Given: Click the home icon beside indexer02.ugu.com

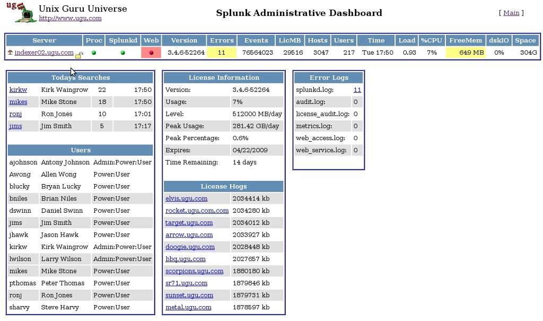Looking at the screenshot, I should pyautogui.click(x=10, y=53).
